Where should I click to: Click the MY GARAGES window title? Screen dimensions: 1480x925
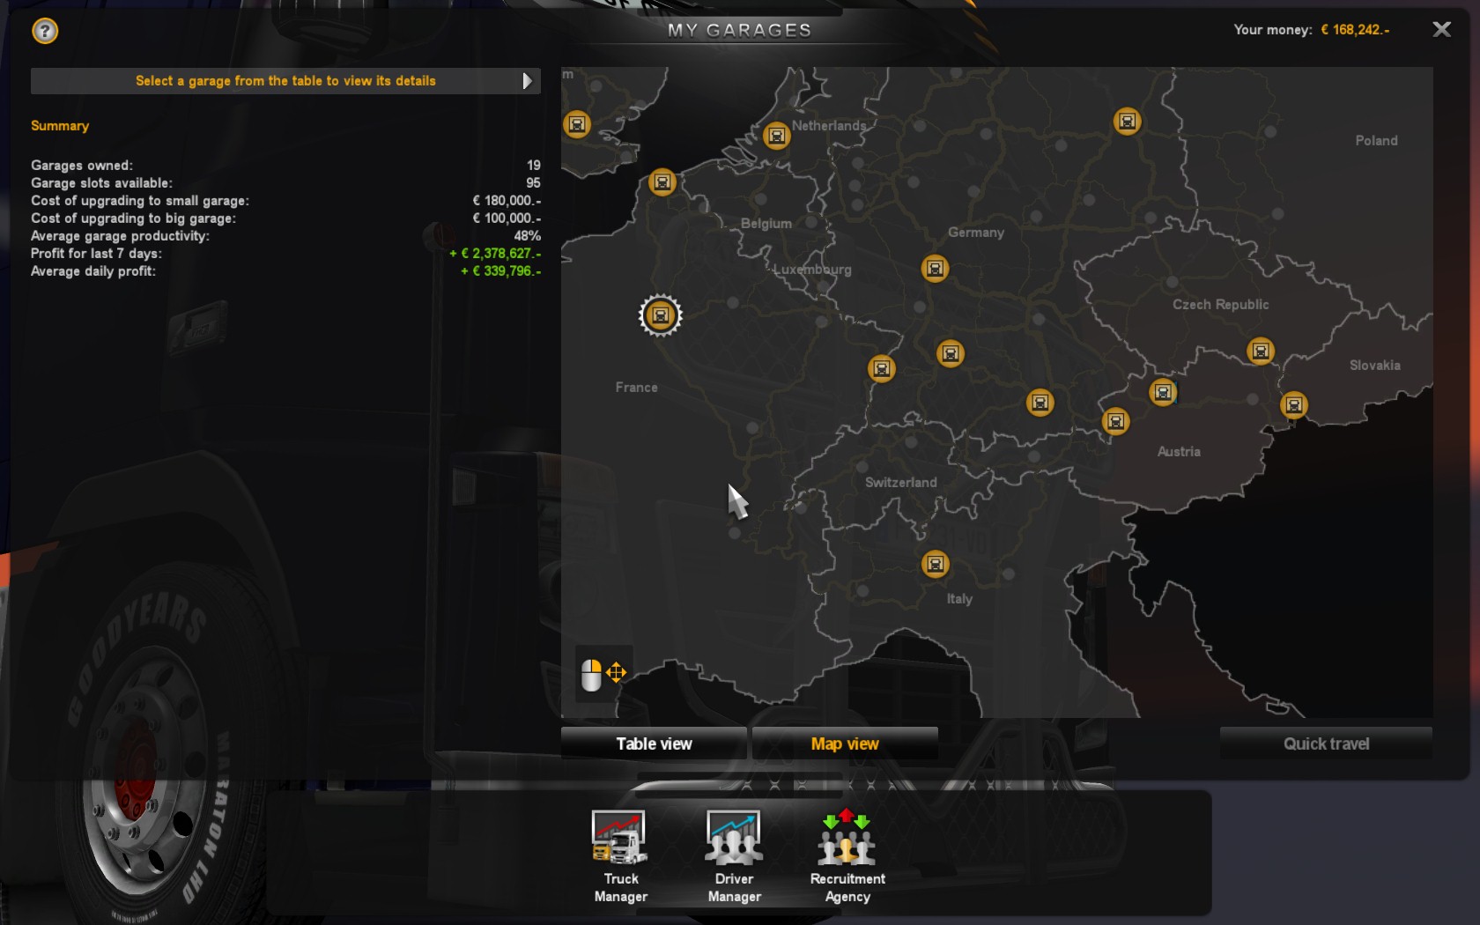coord(739,30)
